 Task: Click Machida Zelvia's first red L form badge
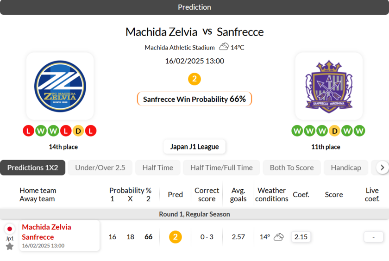(x=28, y=131)
